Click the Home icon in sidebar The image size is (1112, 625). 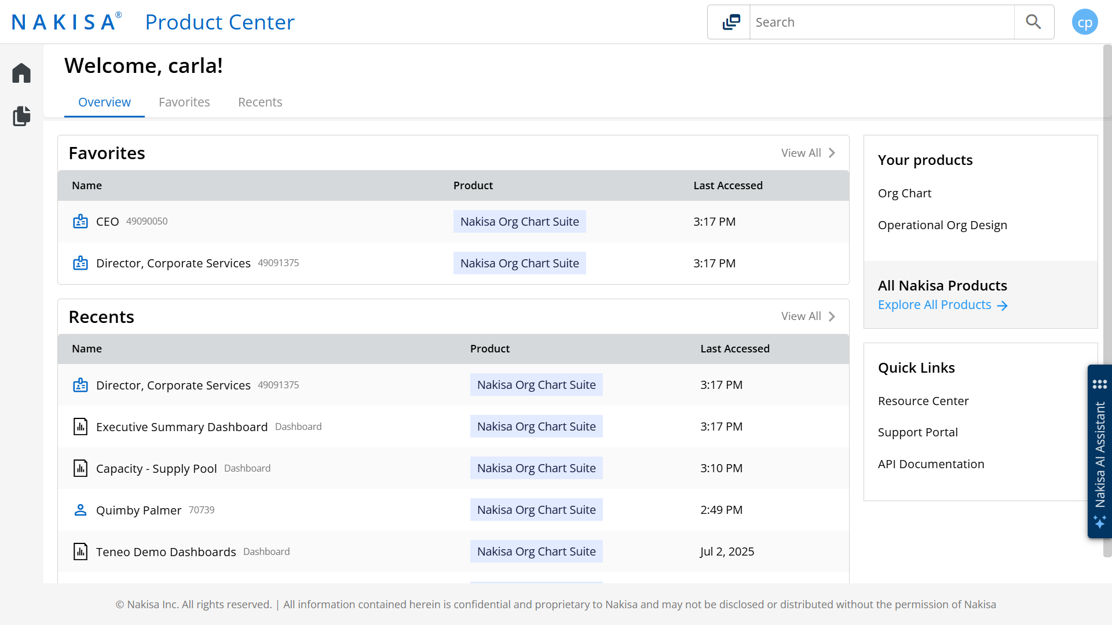pos(21,73)
